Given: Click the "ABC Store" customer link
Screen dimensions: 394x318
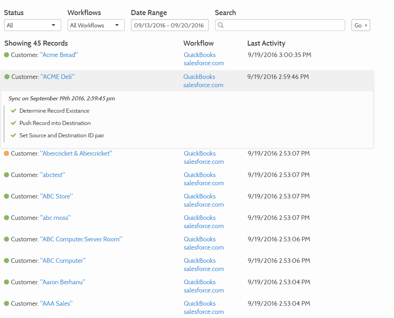Looking at the screenshot, I should pyautogui.click(x=56, y=196).
